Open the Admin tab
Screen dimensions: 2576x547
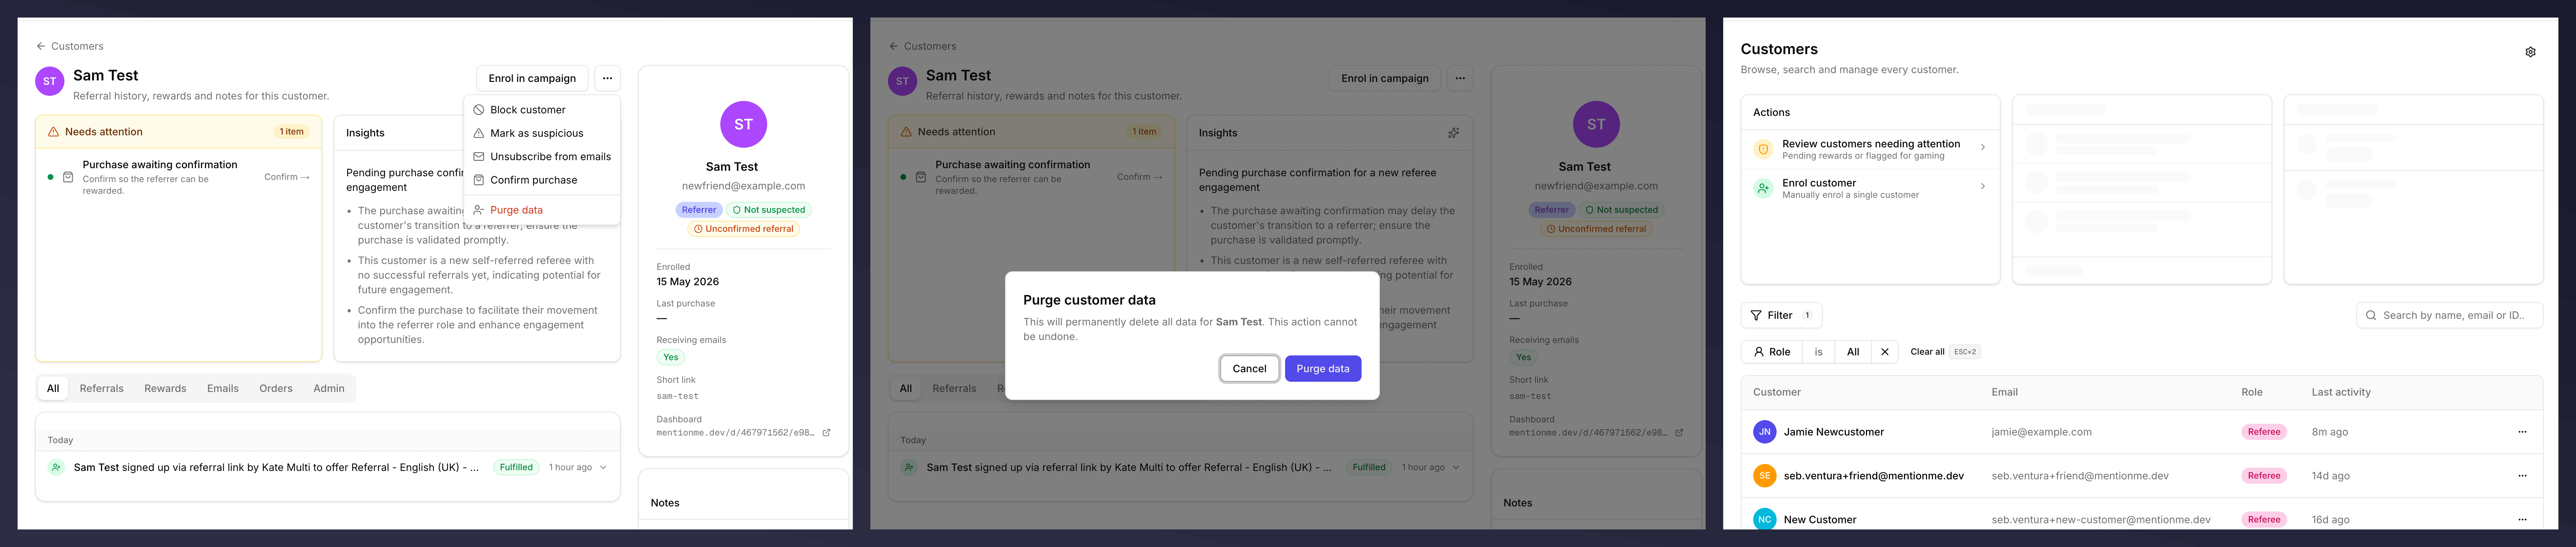point(329,388)
